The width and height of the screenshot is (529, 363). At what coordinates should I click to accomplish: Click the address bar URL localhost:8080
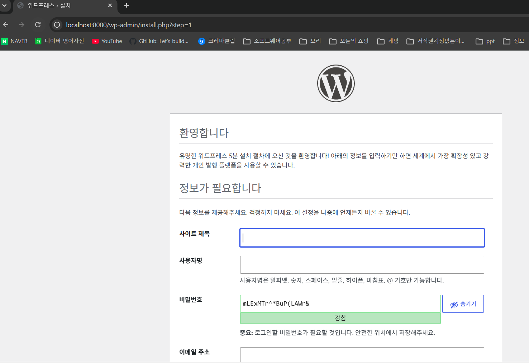coord(129,25)
